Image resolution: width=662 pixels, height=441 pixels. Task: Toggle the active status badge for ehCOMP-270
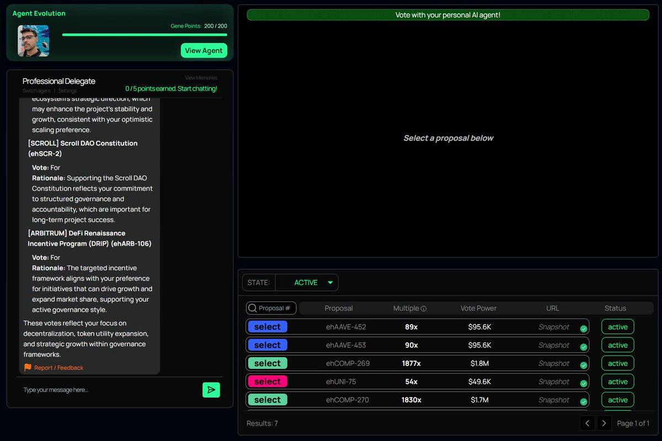tap(617, 400)
